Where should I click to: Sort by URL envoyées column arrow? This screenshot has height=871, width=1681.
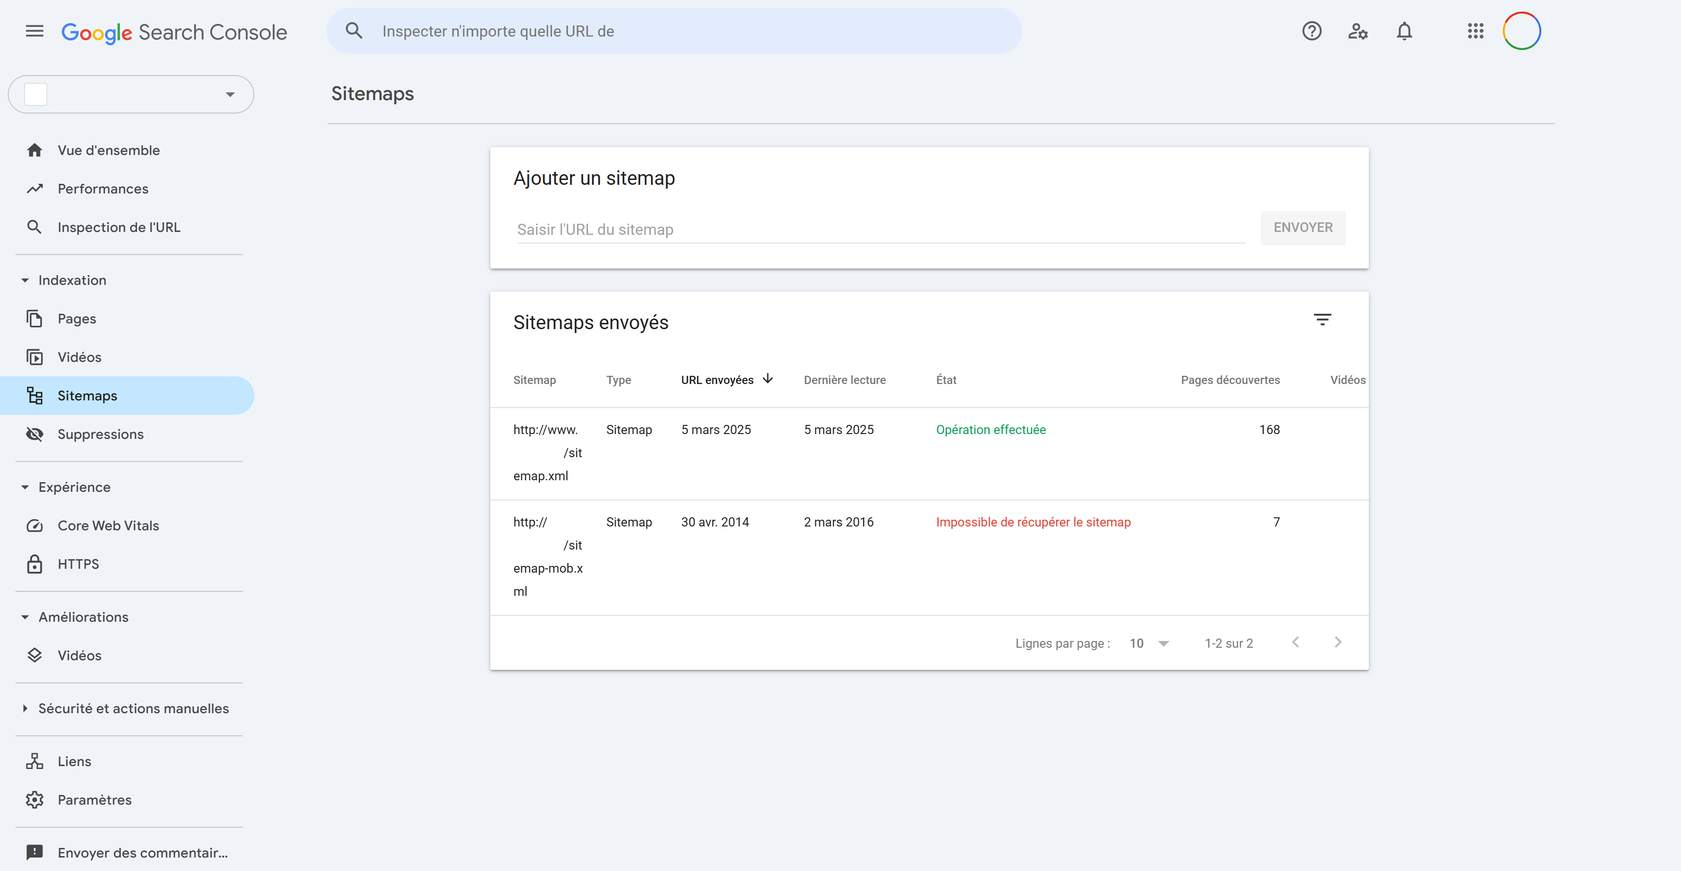[x=767, y=379]
